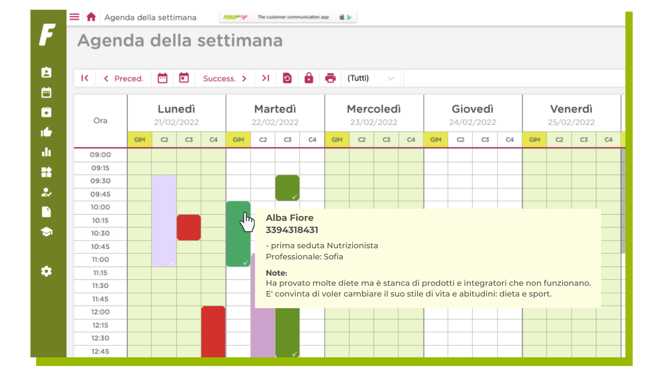Viewport: 668px width, 375px height.
Task: Open lavender appointment in Lunedì C2
Action: coord(164,221)
